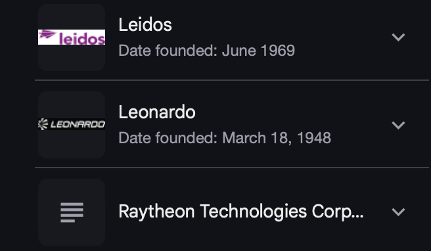Screen dimensions: 431x251
Task: Click the gray lines icon beside Raytheon
Action: click(x=72, y=212)
